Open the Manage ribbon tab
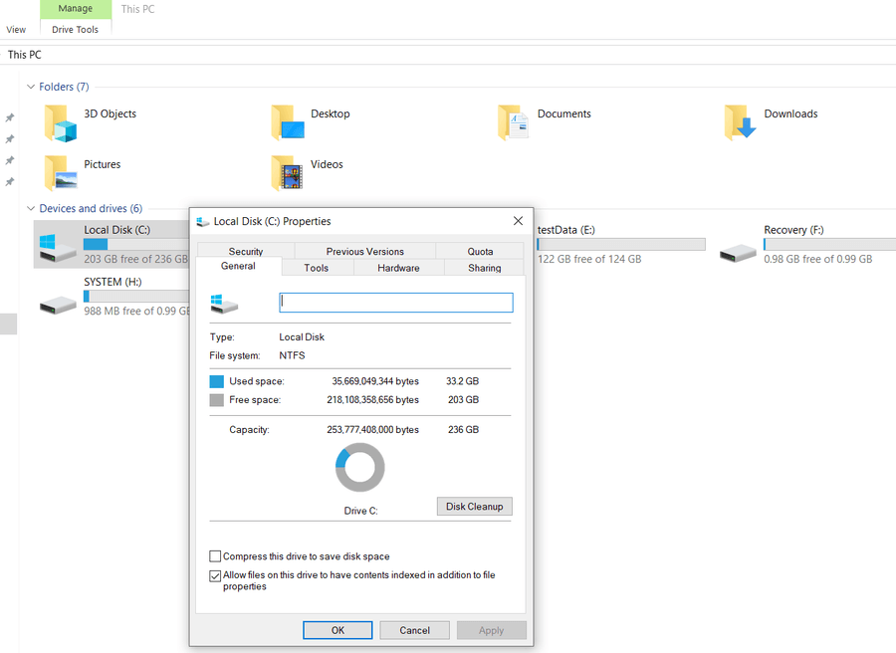Screen dimensions: 896x653 pos(76,9)
